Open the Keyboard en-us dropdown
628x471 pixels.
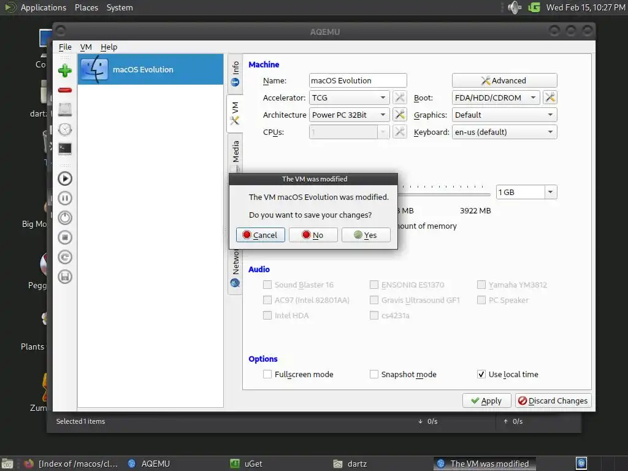tap(504, 132)
